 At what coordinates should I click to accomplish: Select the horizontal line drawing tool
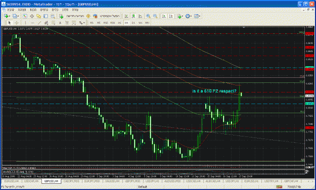(32, 23)
